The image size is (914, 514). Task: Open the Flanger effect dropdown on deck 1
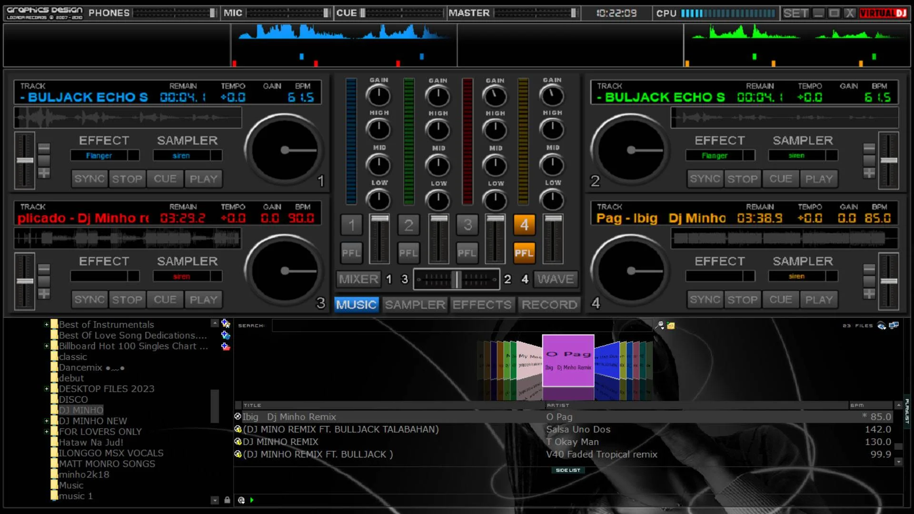(134, 156)
